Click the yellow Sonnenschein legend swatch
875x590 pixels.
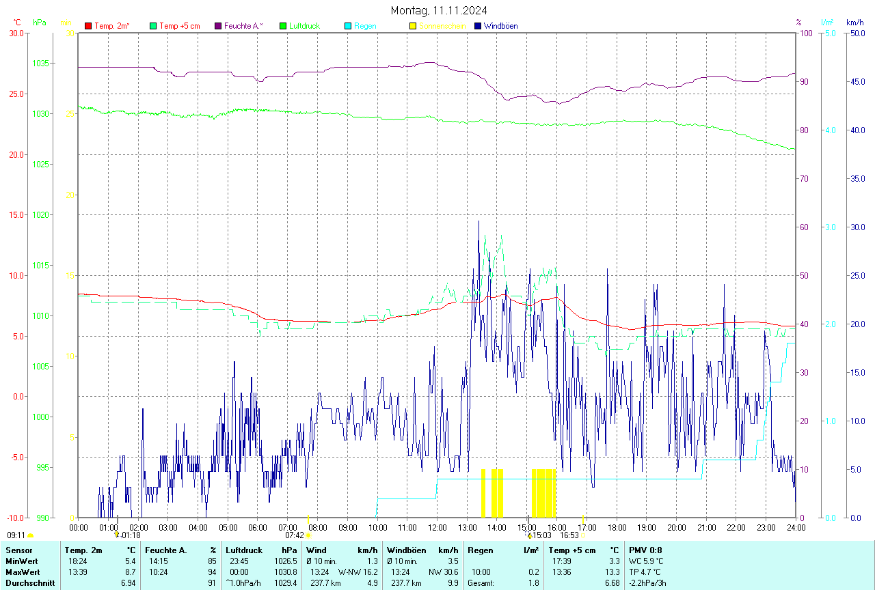pos(413,26)
